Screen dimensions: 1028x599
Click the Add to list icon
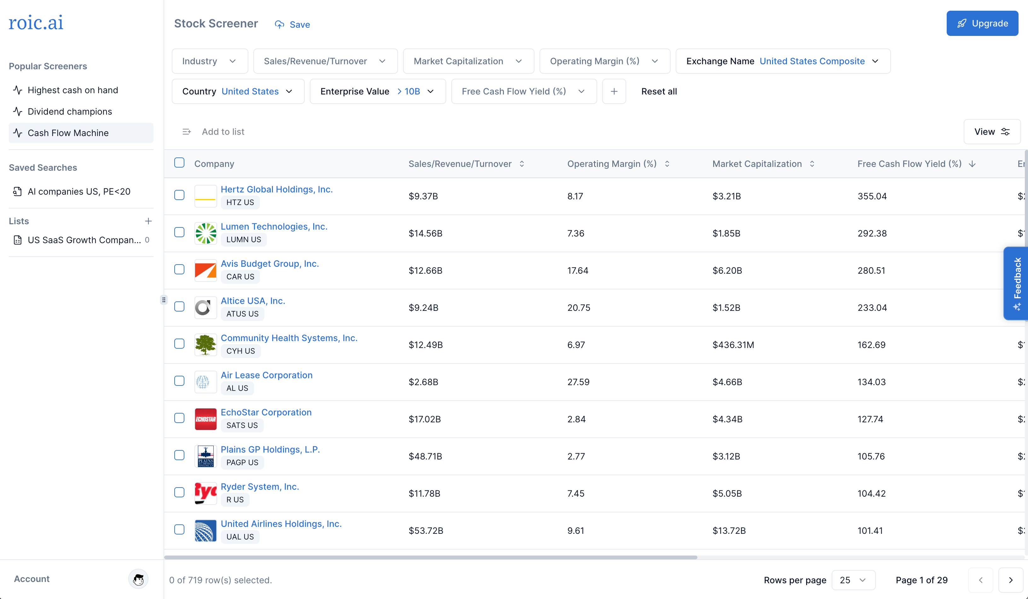coord(187,132)
